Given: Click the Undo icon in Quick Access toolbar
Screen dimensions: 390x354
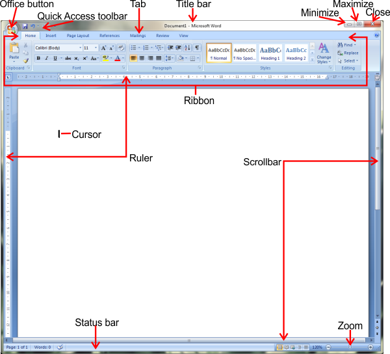Looking at the screenshot, I should click(x=32, y=26).
